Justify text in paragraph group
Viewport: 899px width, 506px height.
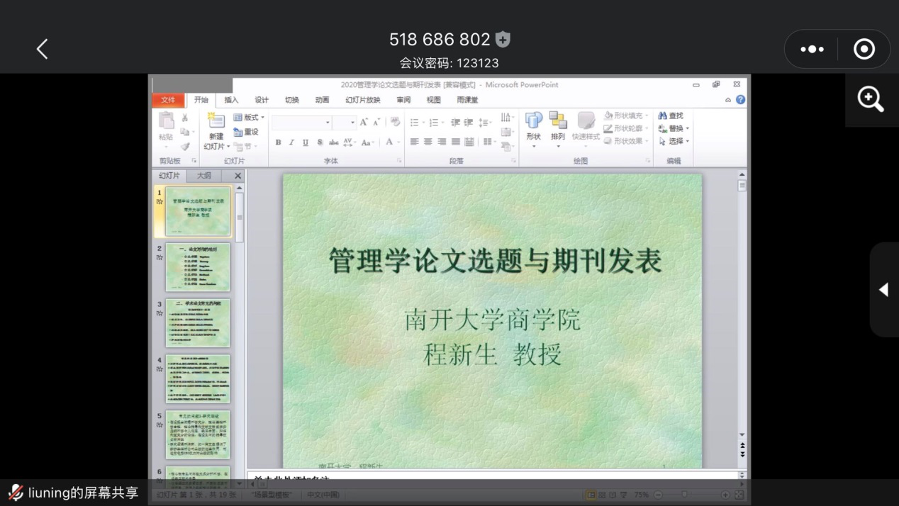click(x=456, y=142)
